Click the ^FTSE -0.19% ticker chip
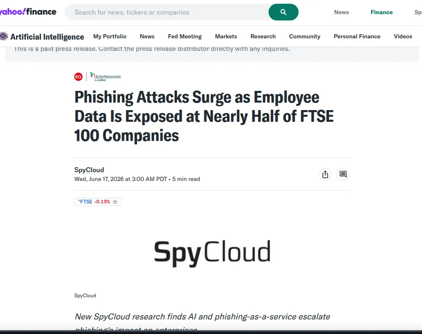The image size is (422, 334). [98, 202]
